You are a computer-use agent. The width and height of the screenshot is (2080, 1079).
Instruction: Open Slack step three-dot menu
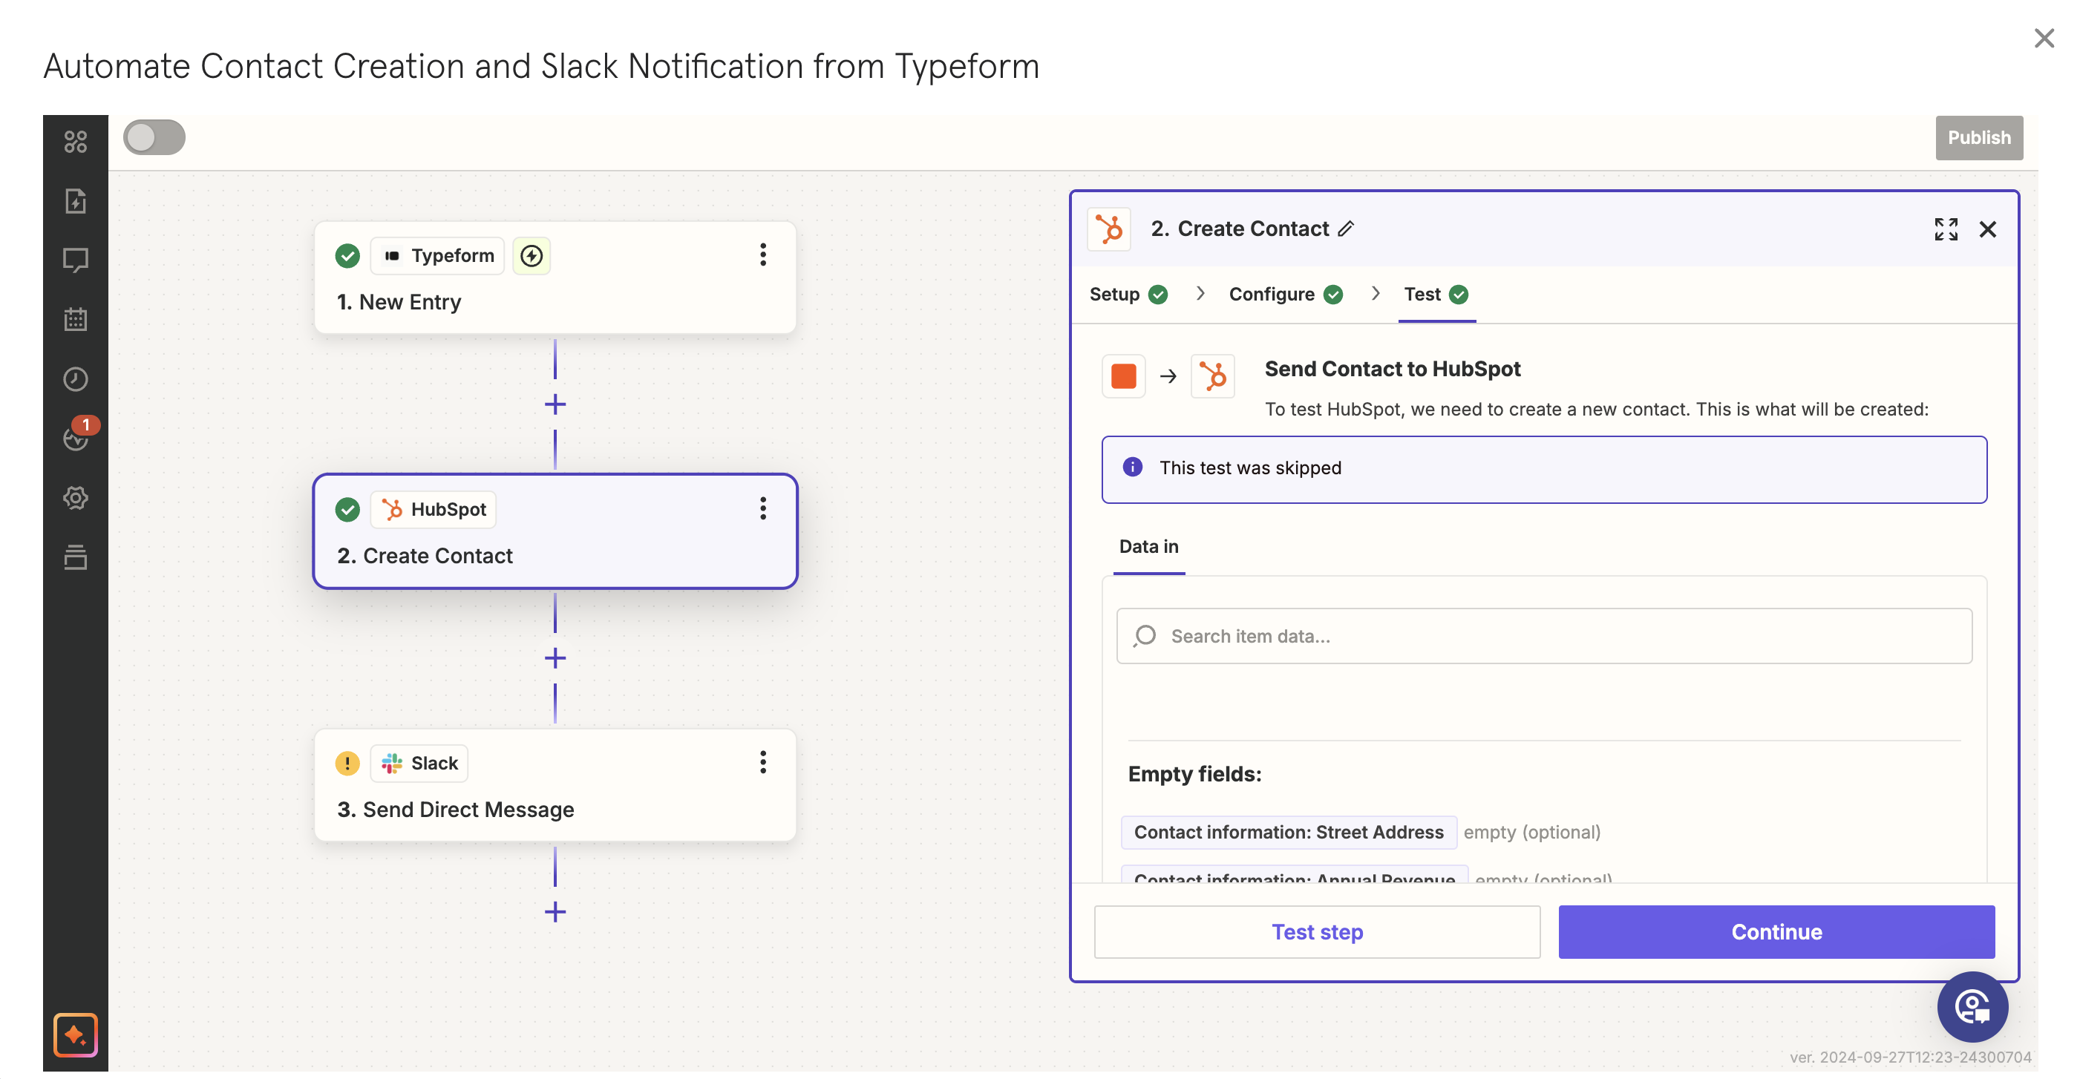point(762,763)
